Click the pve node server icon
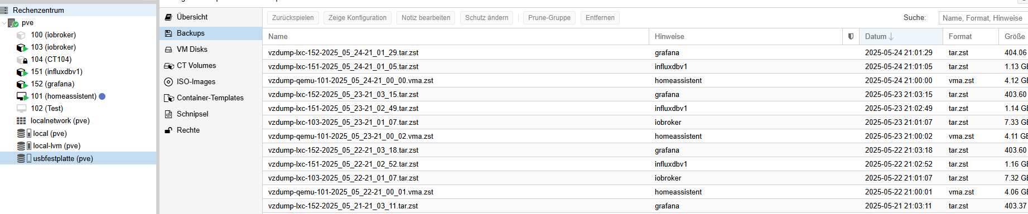Image resolution: width=1028 pixels, height=214 pixels. [x=13, y=23]
